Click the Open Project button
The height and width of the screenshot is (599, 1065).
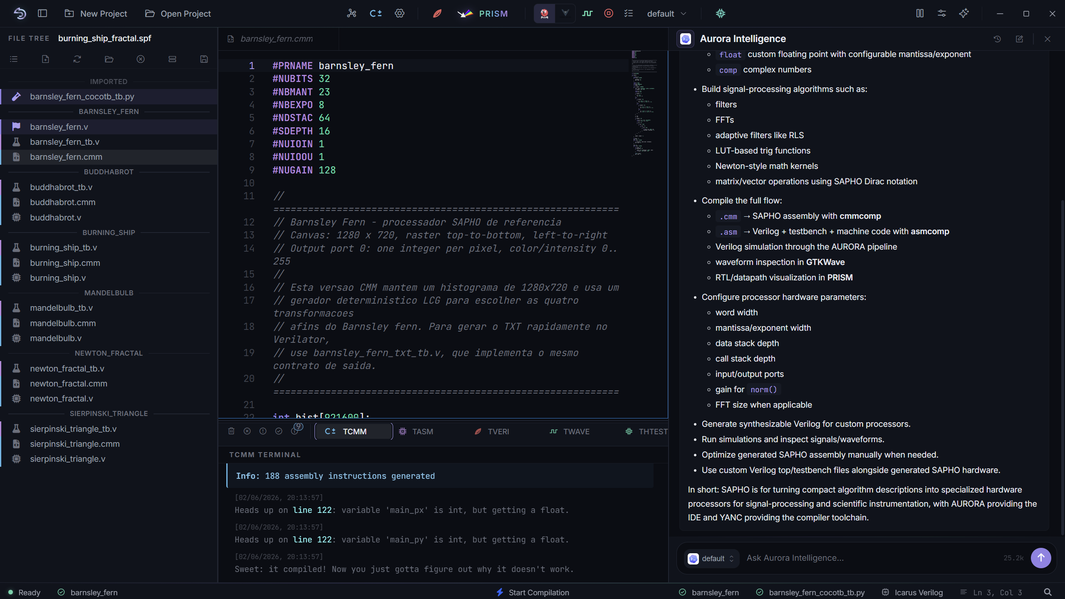click(x=178, y=13)
